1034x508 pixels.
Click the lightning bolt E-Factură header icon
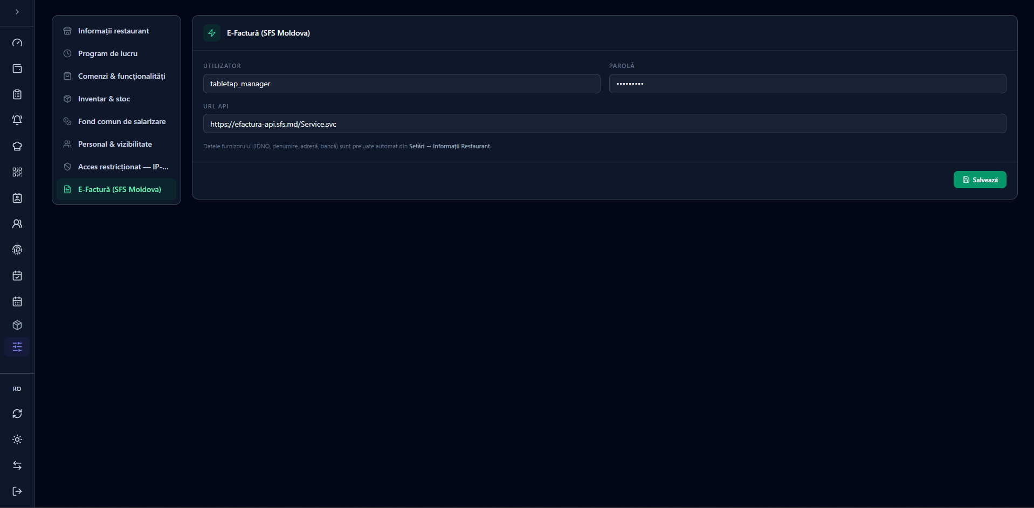212,33
